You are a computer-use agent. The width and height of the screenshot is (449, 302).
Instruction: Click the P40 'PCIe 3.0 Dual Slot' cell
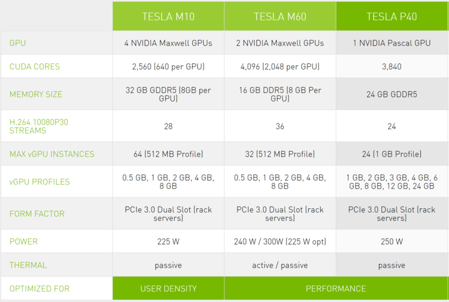[x=392, y=214]
